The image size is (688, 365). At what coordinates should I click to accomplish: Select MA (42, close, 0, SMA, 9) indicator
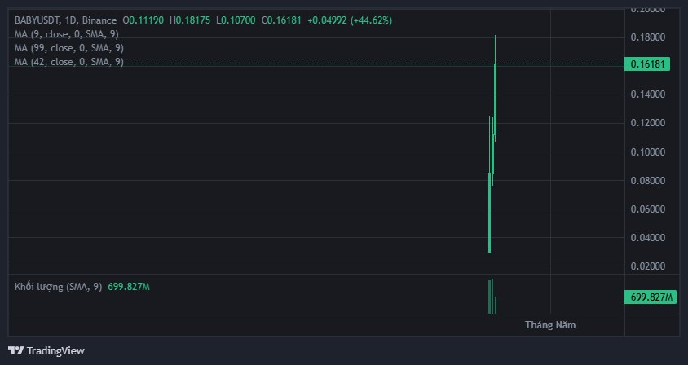click(x=69, y=62)
